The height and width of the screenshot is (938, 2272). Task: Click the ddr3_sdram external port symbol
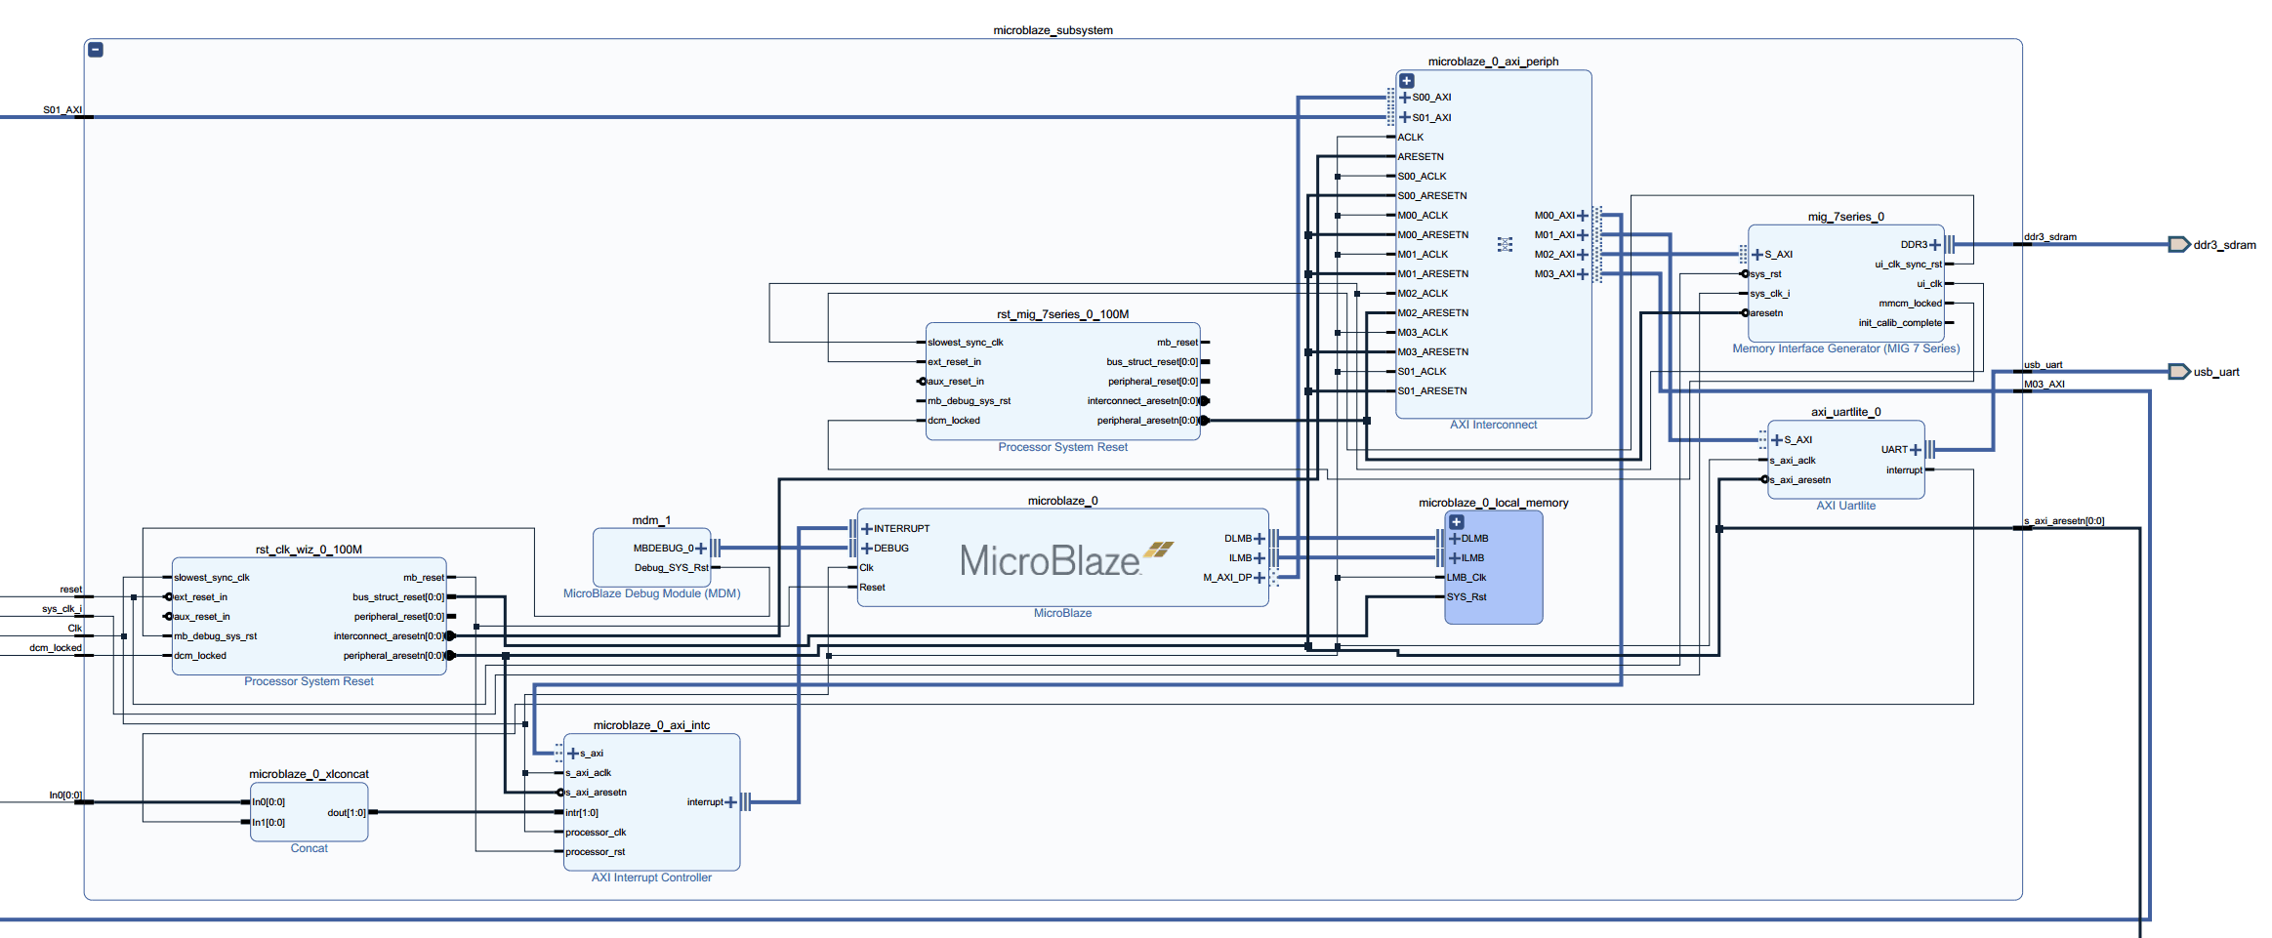[x=2179, y=245]
